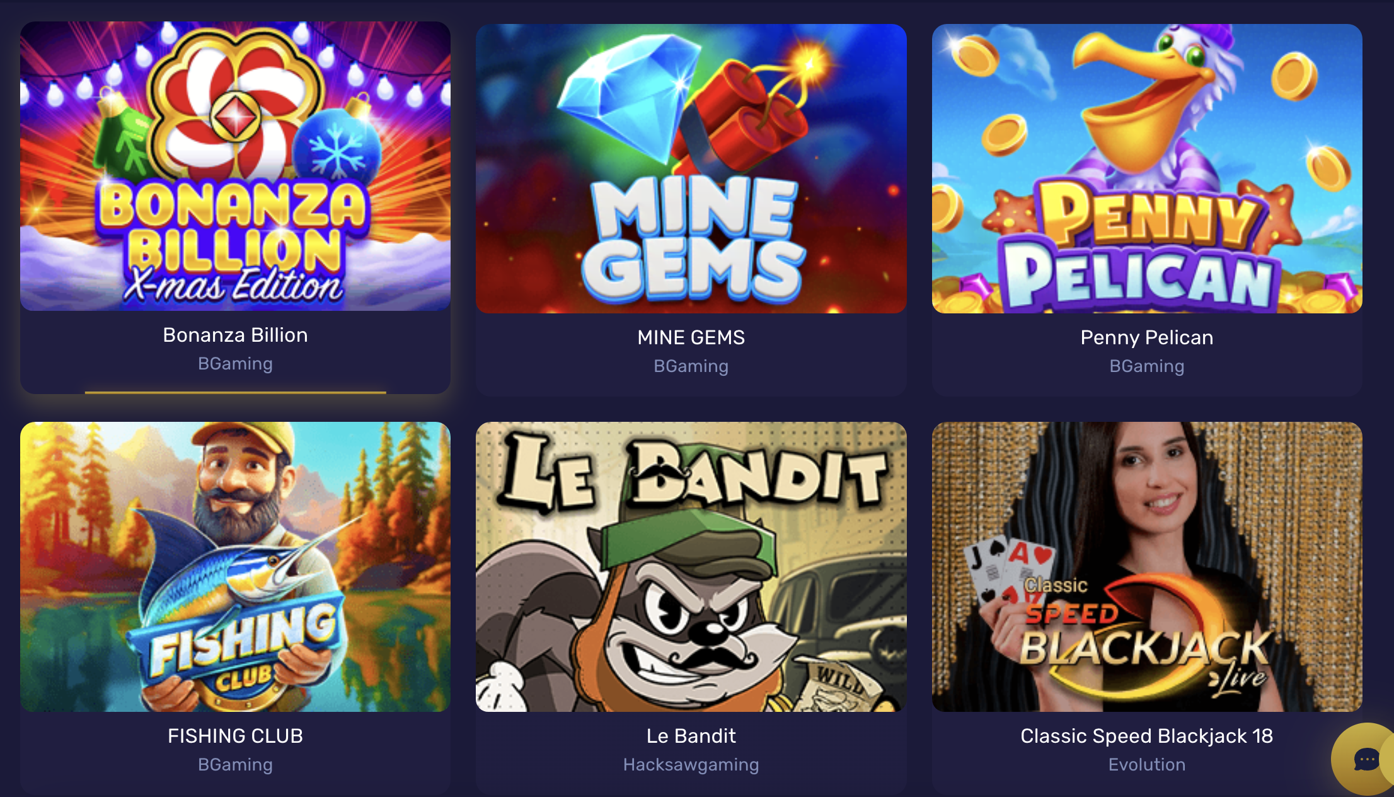Click the gold underline on Bonanza Billion card

click(235, 392)
